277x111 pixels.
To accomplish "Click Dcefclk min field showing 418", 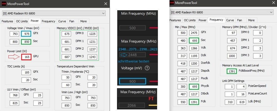I will tap(182, 64).
